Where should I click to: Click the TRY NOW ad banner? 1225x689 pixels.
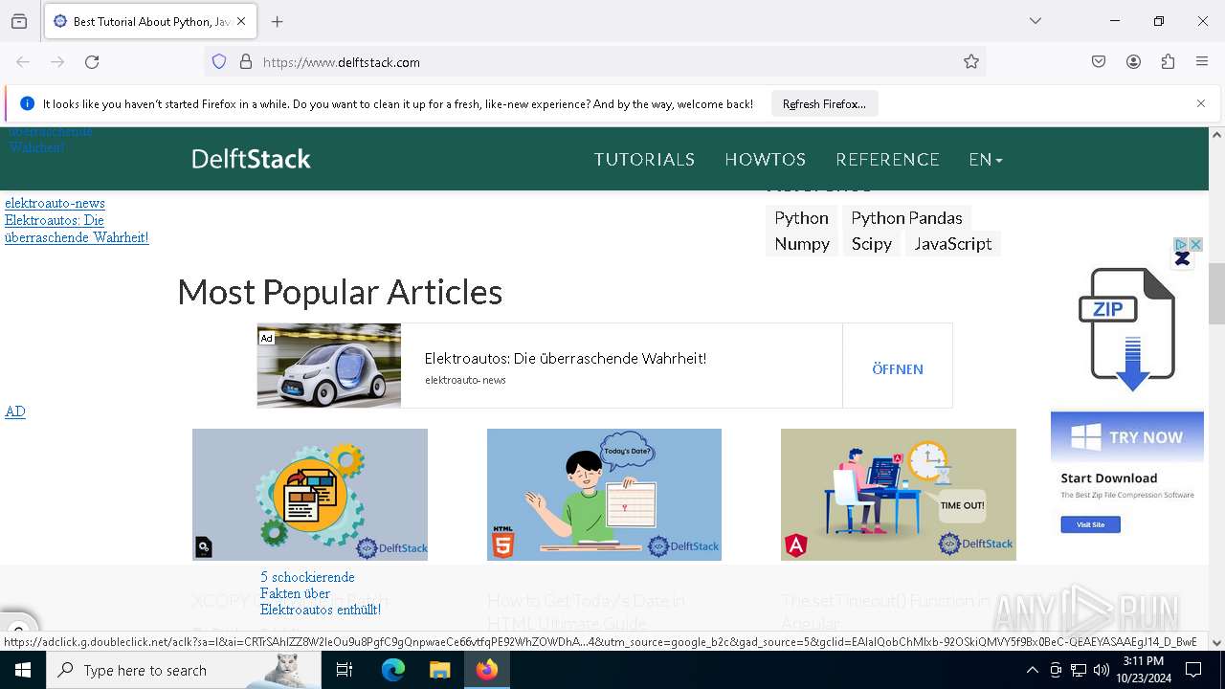point(1127,437)
